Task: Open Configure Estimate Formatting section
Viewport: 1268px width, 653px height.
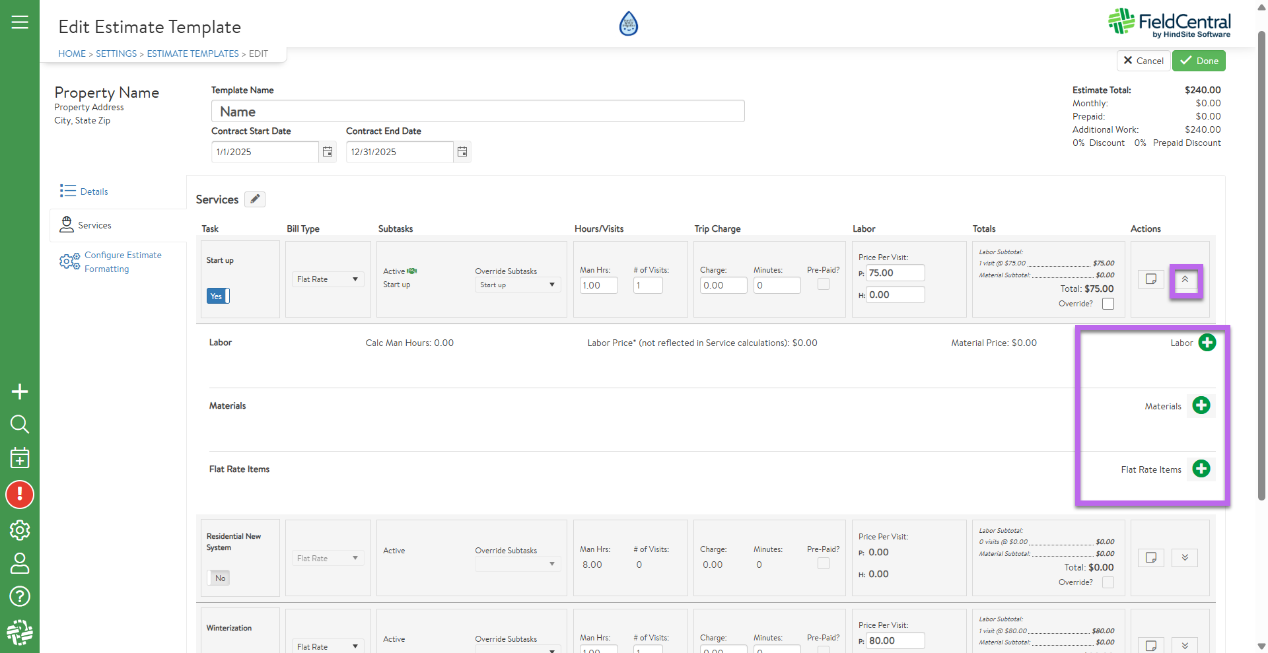Action: point(123,262)
